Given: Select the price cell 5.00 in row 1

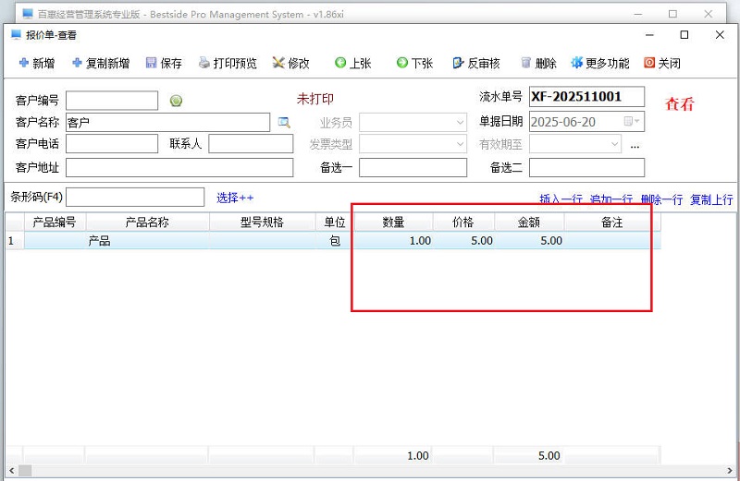Looking at the screenshot, I should [463, 241].
